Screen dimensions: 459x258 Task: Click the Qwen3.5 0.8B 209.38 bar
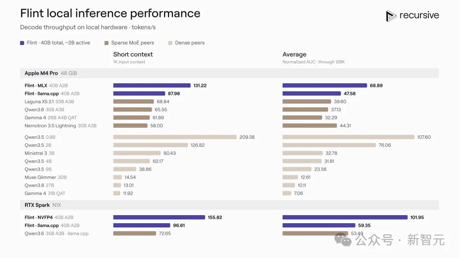point(175,137)
